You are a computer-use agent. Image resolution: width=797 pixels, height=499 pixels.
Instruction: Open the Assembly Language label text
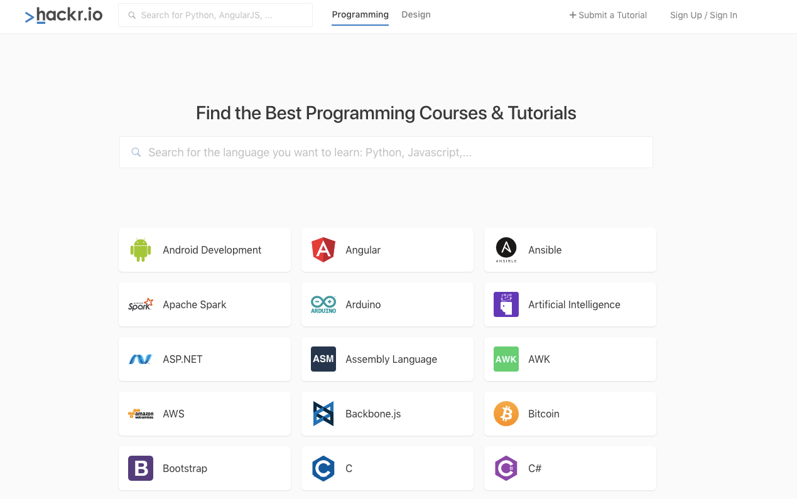point(391,359)
